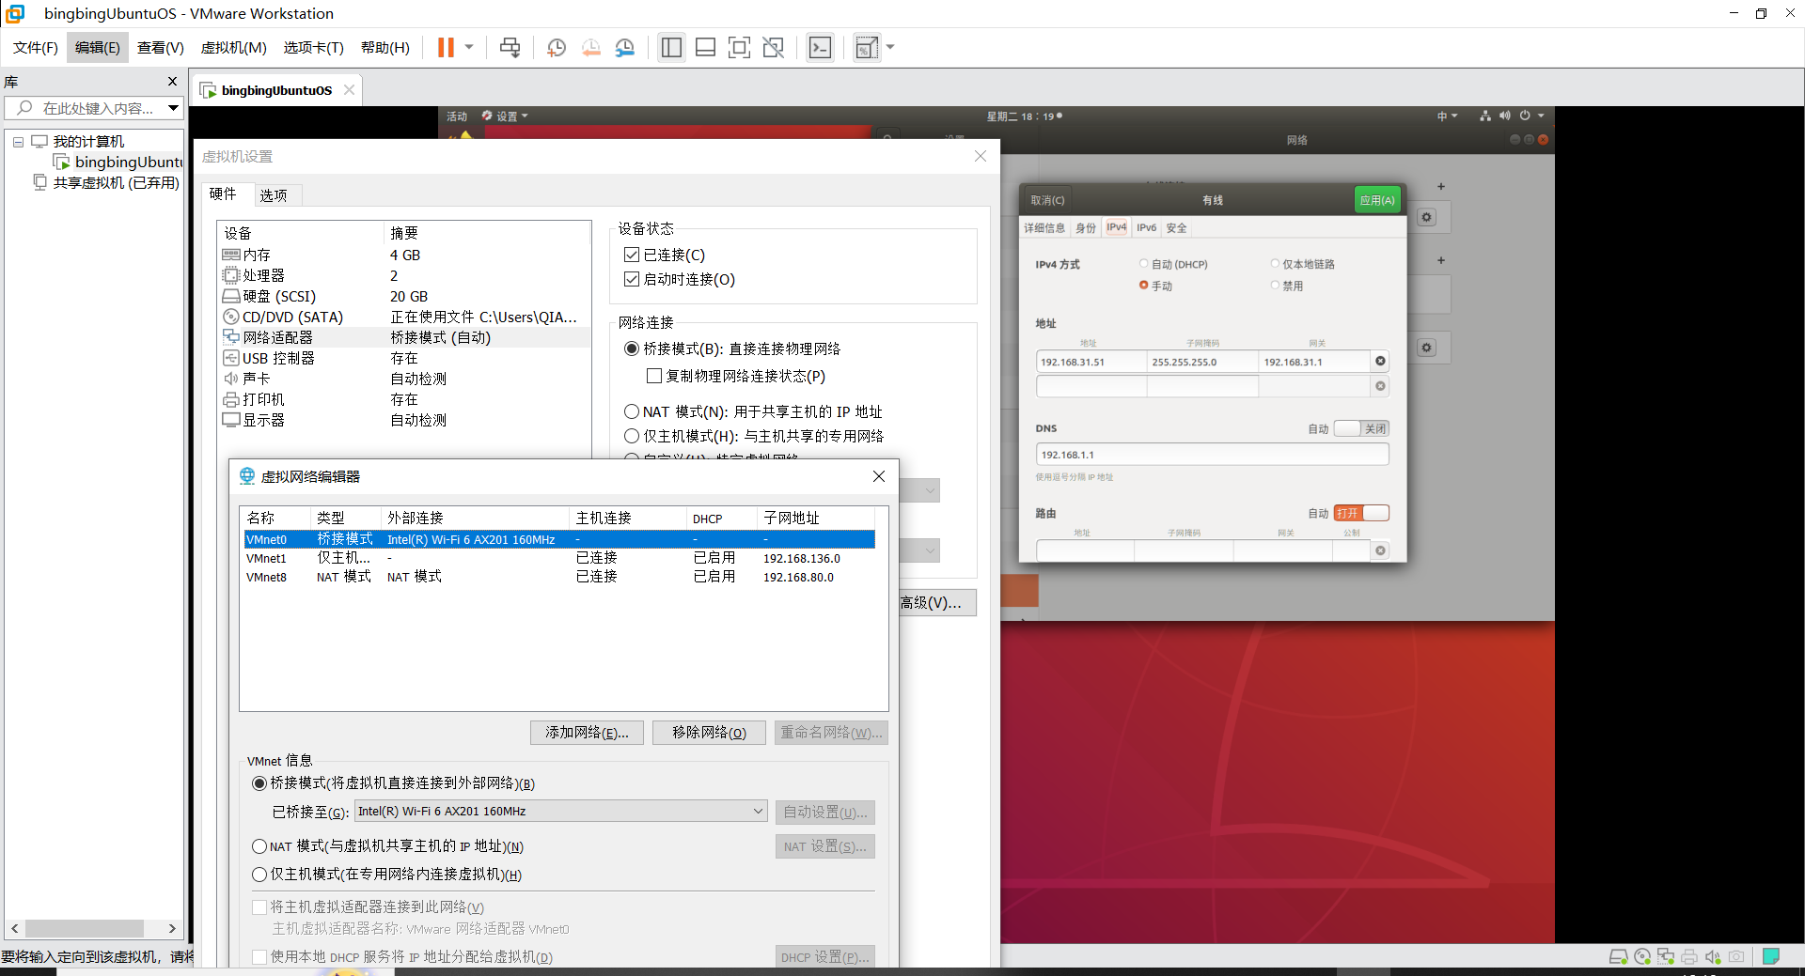Select Bridged mode (桥接模式) in VM settings
This screenshot has width=1805, height=976.
[x=632, y=349]
